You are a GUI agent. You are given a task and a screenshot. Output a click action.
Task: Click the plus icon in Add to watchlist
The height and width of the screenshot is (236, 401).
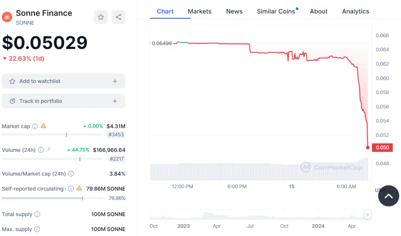tap(115, 81)
